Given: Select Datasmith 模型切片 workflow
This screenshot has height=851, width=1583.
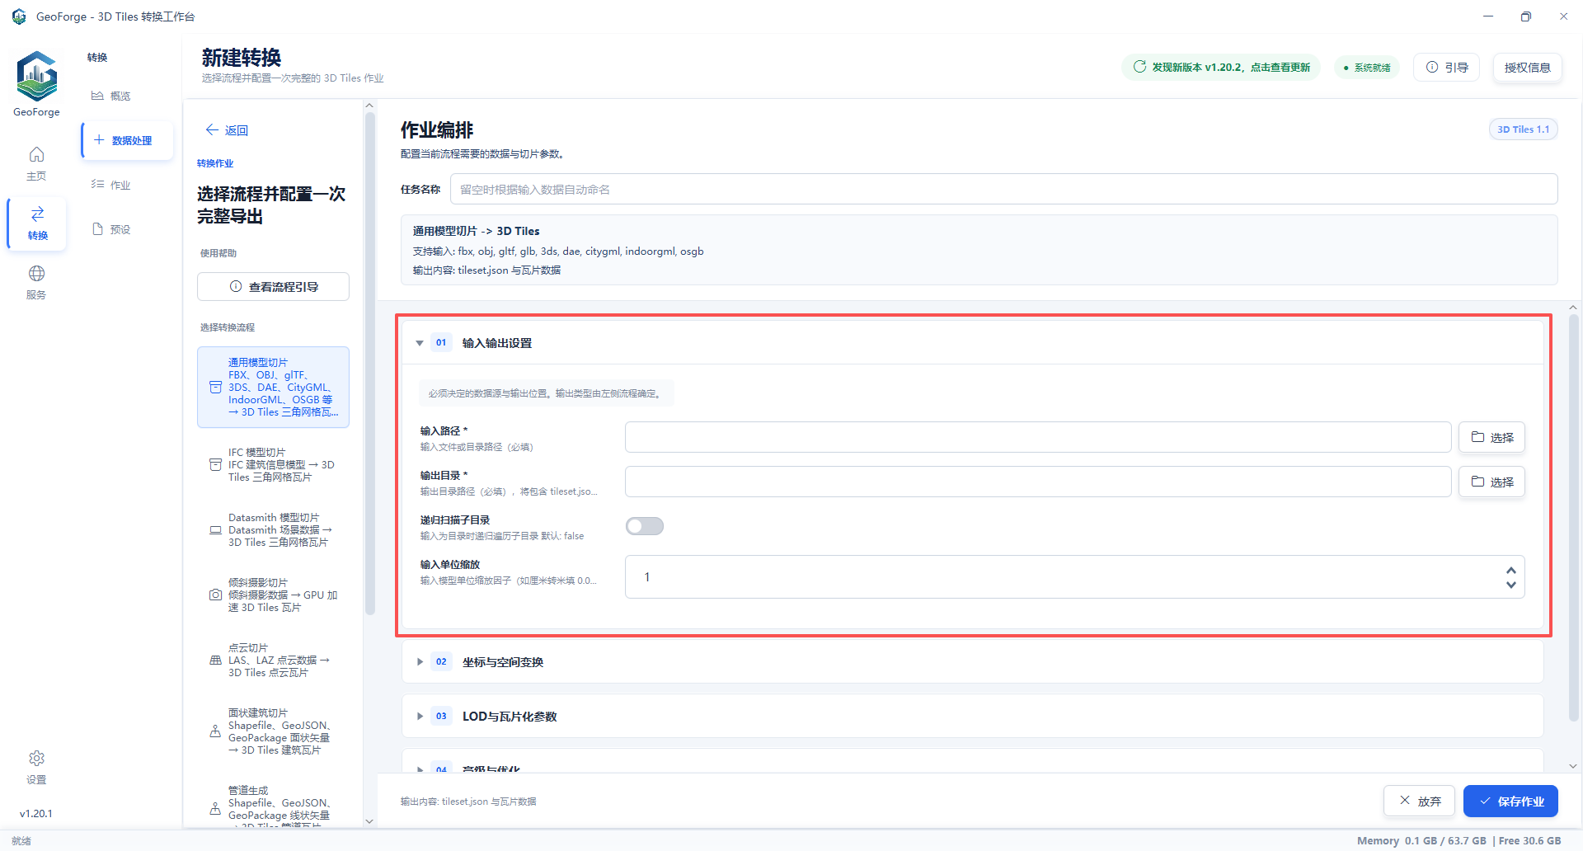Looking at the screenshot, I should click(273, 529).
